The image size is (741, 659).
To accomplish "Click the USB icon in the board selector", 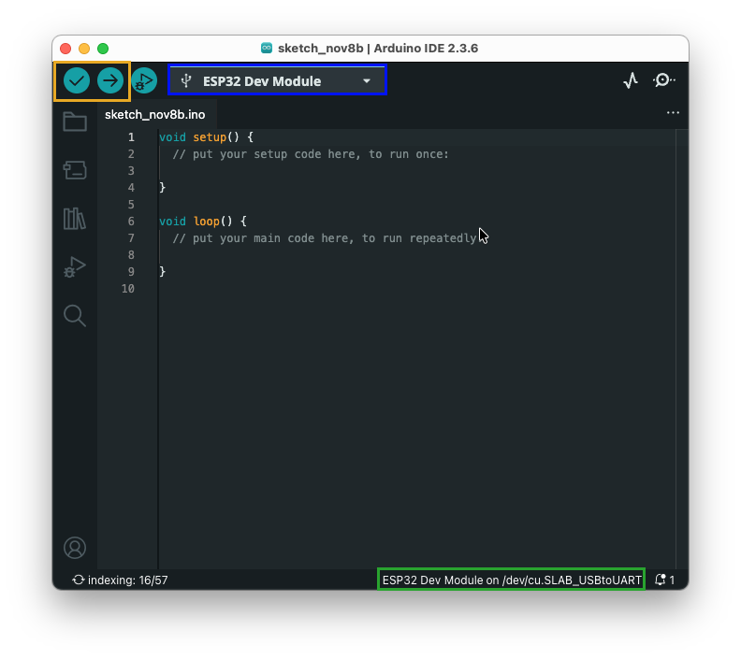I will [186, 80].
